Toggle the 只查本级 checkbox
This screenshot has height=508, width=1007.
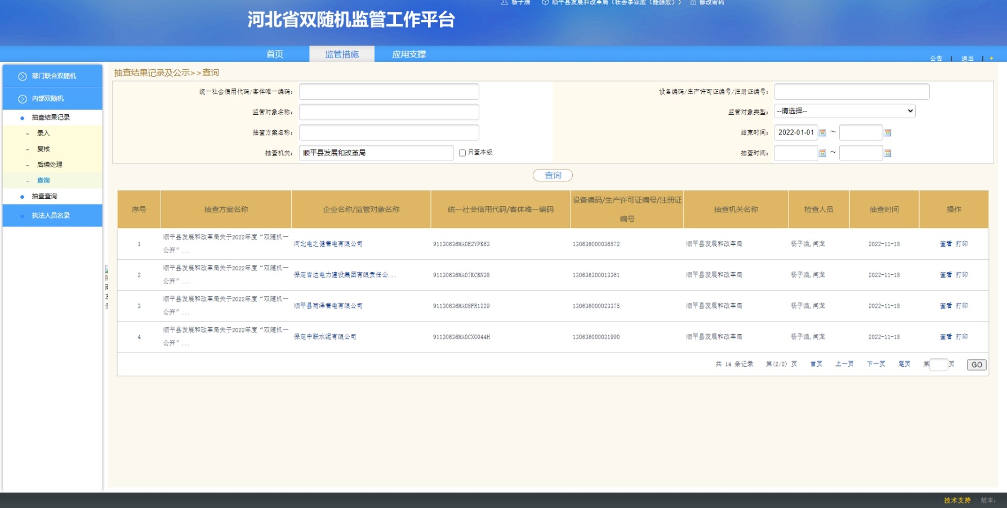click(462, 153)
